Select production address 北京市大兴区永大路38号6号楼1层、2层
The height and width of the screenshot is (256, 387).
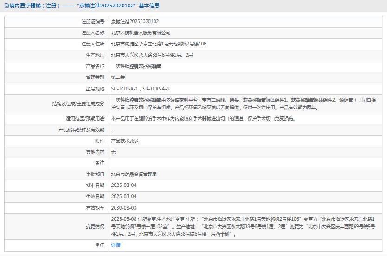click(x=152, y=55)
